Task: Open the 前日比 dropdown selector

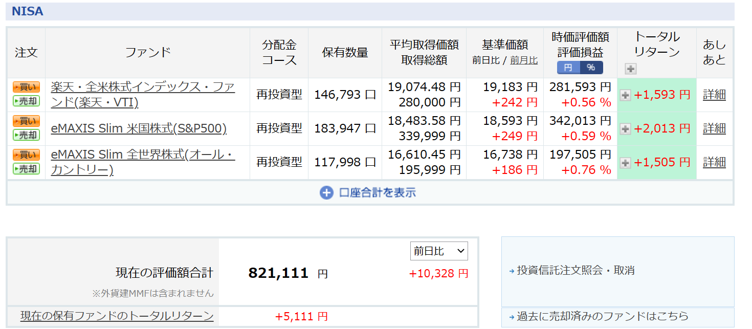Action: click(x=439, y=251)
